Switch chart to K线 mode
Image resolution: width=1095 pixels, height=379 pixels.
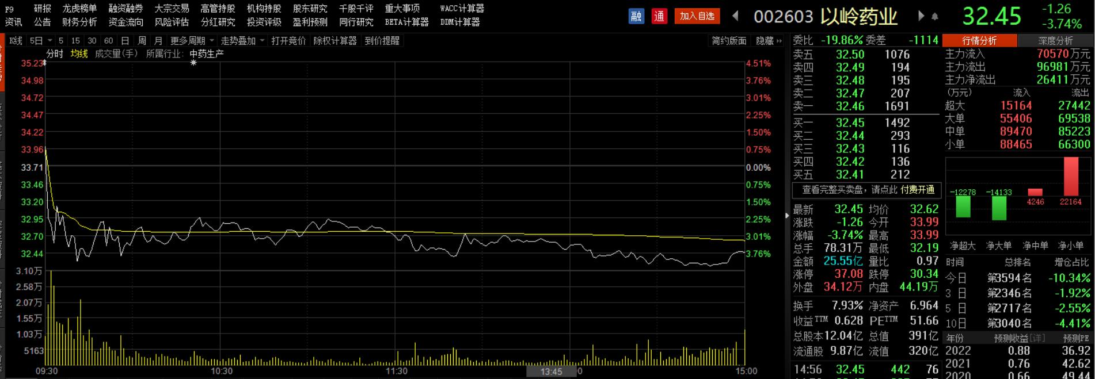tap(16, 41)
